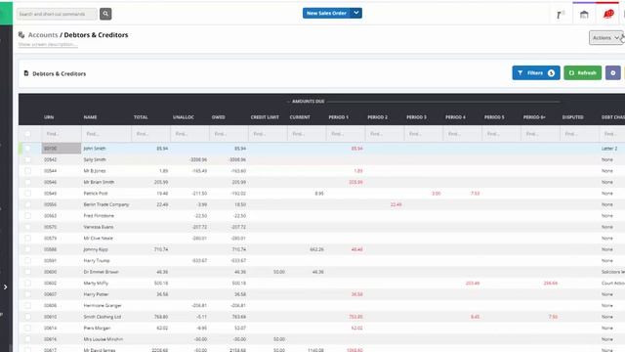The image size is (625, 352).
Task: Click the Accounts breadcrumb icon
Action: click(21, 35)
